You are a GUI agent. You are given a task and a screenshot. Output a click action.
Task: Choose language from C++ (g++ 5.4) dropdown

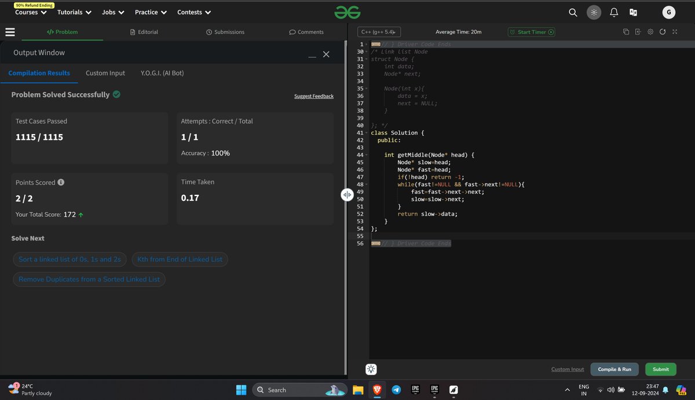tap(379, 32)
